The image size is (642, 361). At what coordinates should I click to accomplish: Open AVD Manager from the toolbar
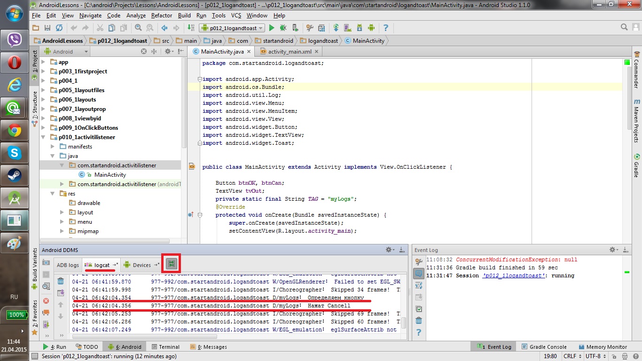coord(348,28)
